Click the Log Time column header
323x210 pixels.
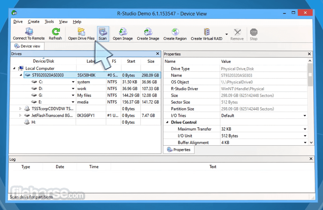tap(94, 167)
